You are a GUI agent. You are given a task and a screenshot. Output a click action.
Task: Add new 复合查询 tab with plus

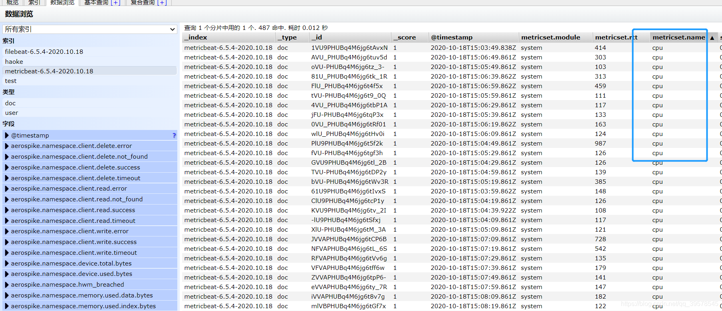pyautogui.click(x=162, y=2)
